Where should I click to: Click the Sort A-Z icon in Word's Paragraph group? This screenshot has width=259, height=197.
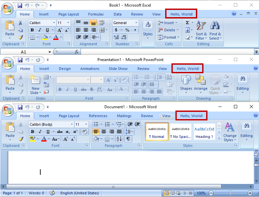click(119, 139)
